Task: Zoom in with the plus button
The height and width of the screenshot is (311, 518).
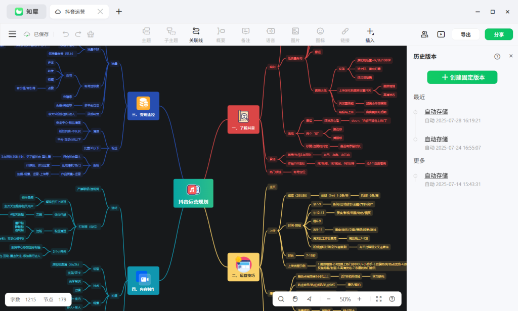Action: [360, 299]
